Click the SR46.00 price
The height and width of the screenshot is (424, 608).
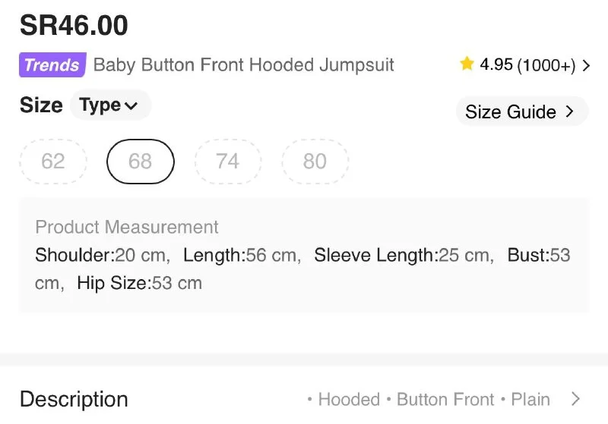(x=74, y=25)
